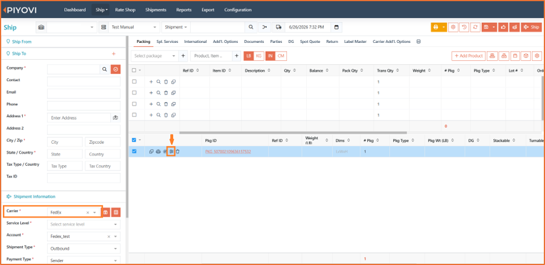Click the history clock icon in top toolbar
This screenshot has width=545, height=265.
(463, 27)
